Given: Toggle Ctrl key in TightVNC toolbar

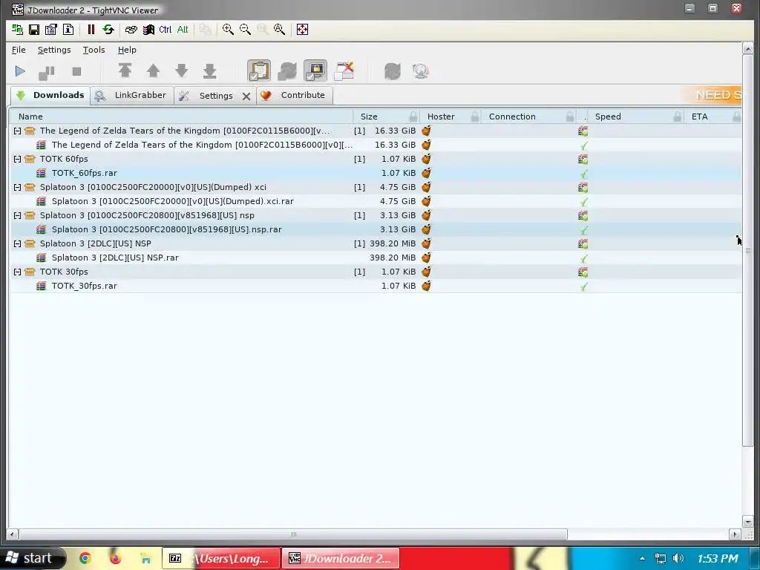Looking at the screenshot, I should pos(166,30).
